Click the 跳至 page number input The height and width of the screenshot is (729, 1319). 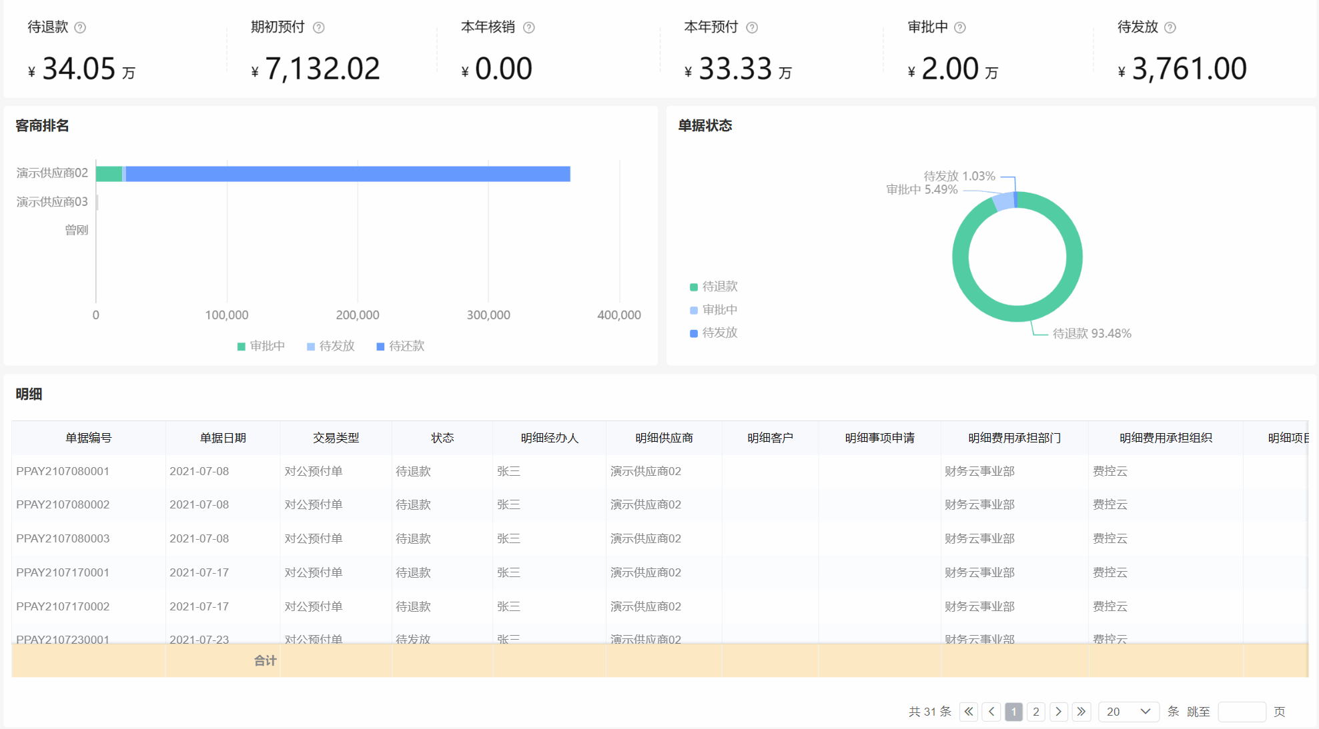1242,712
